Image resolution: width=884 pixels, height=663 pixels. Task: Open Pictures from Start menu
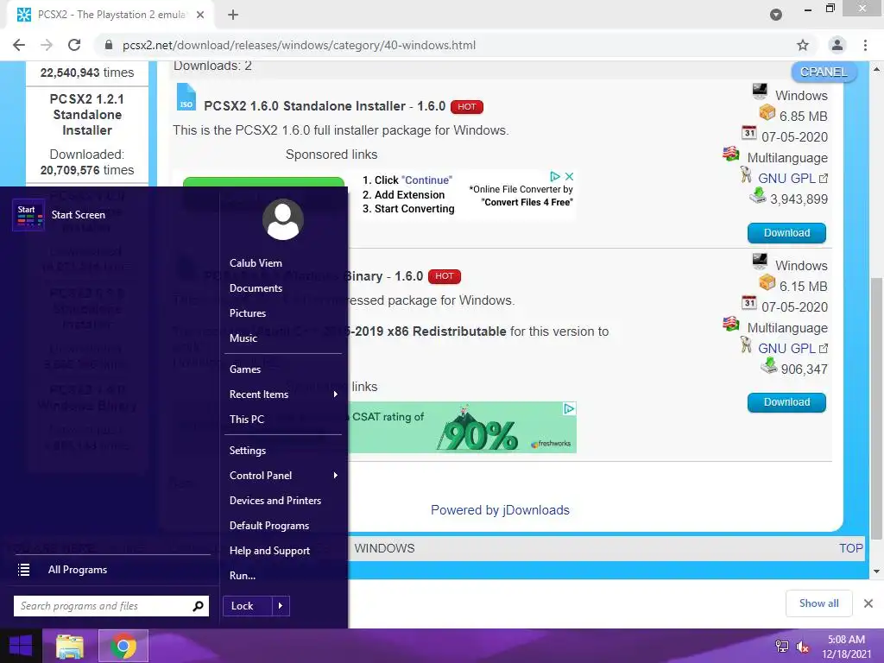tap(248, 313)
